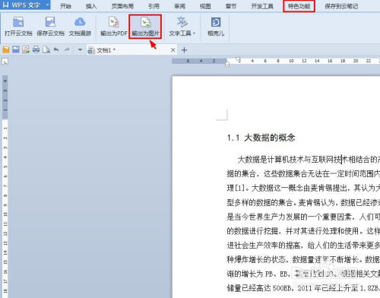Switch to the 视图 (View) tab
Viewport: 380px width, 298px height.
tap(205, 6)
